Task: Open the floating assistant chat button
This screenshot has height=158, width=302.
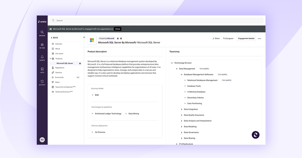Action: [x=256, y=135]
